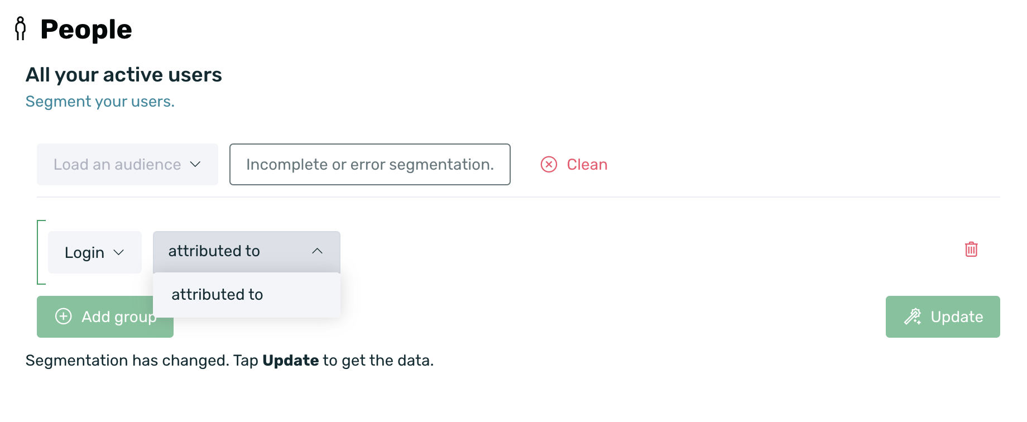Click the magic wand icon on Update
1027x422 pixels.
pyautogui.click(x=913, y=317)
